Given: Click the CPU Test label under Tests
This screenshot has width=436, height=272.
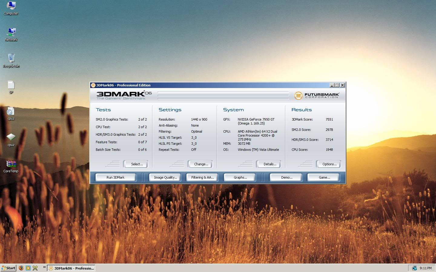Looking at the screenshot, I should (x=103, y=127).
